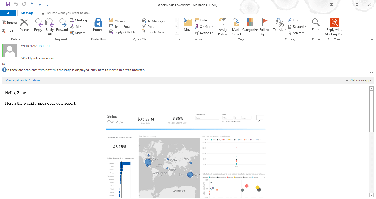Open the Protect tool
The height and width of the screenshot is (199, 376).
pos(98,26)
